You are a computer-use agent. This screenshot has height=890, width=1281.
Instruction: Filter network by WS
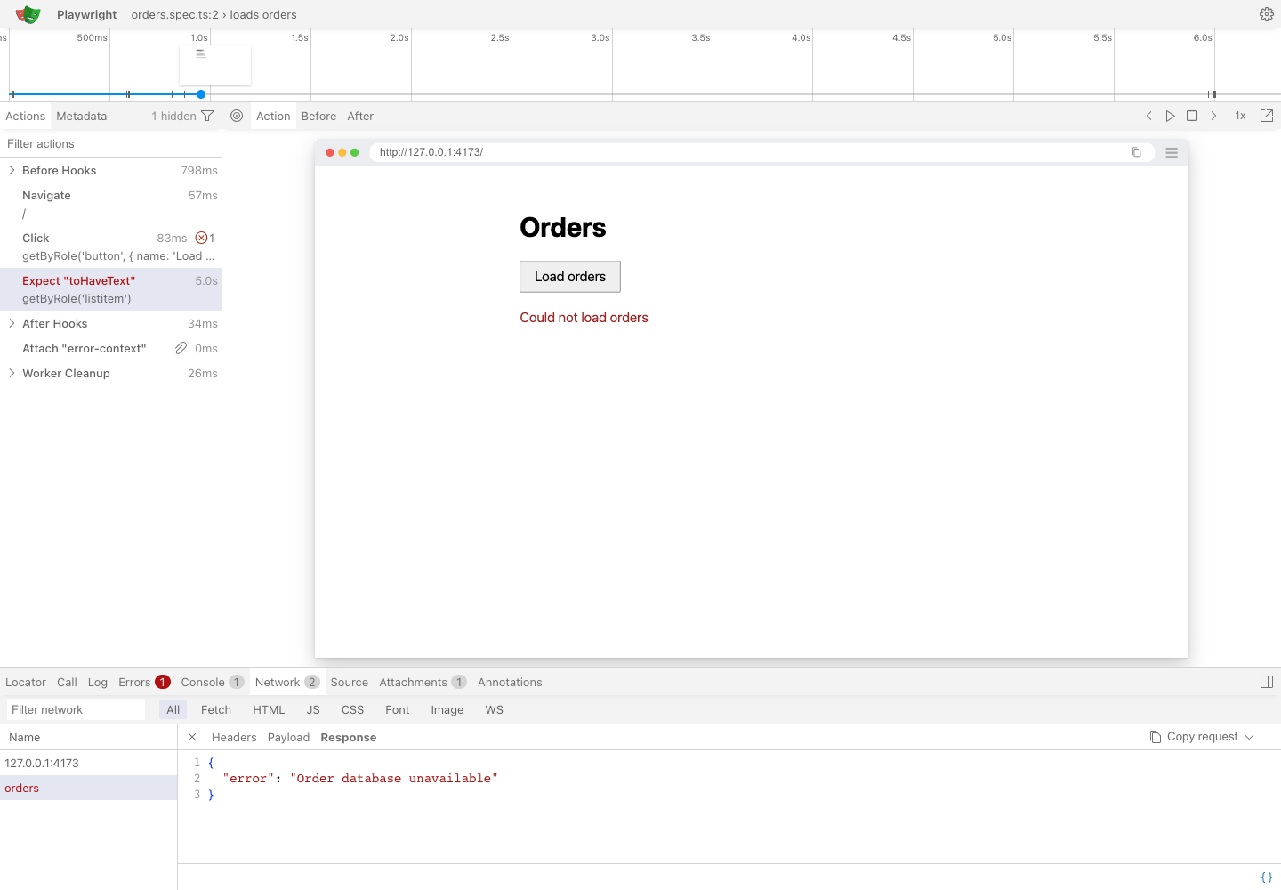pos(494,709)
